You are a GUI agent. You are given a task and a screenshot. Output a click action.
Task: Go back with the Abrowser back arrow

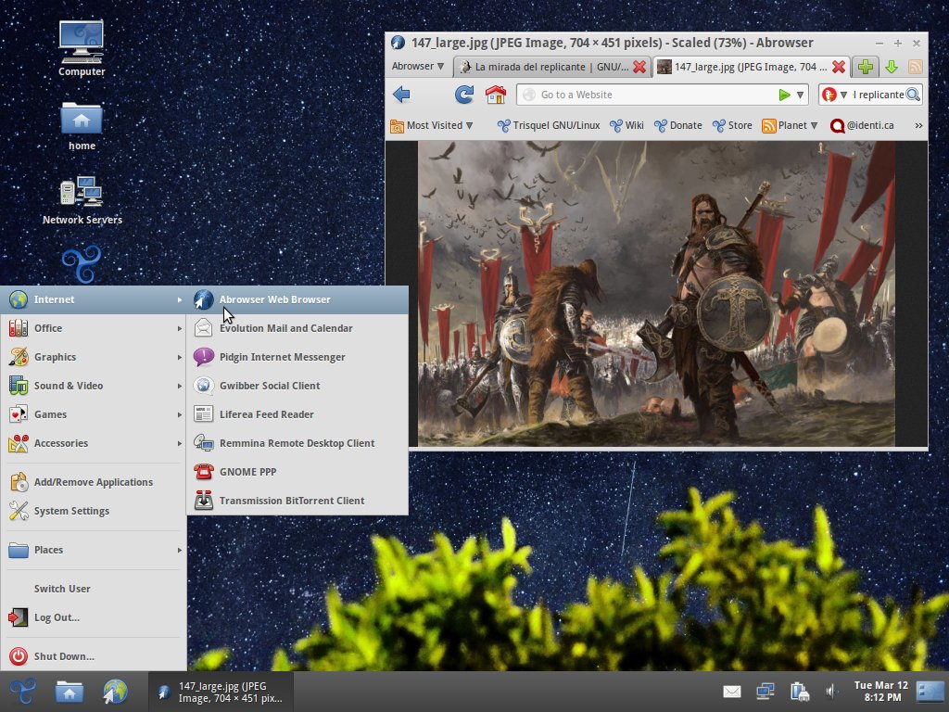(x=401, y=95)
